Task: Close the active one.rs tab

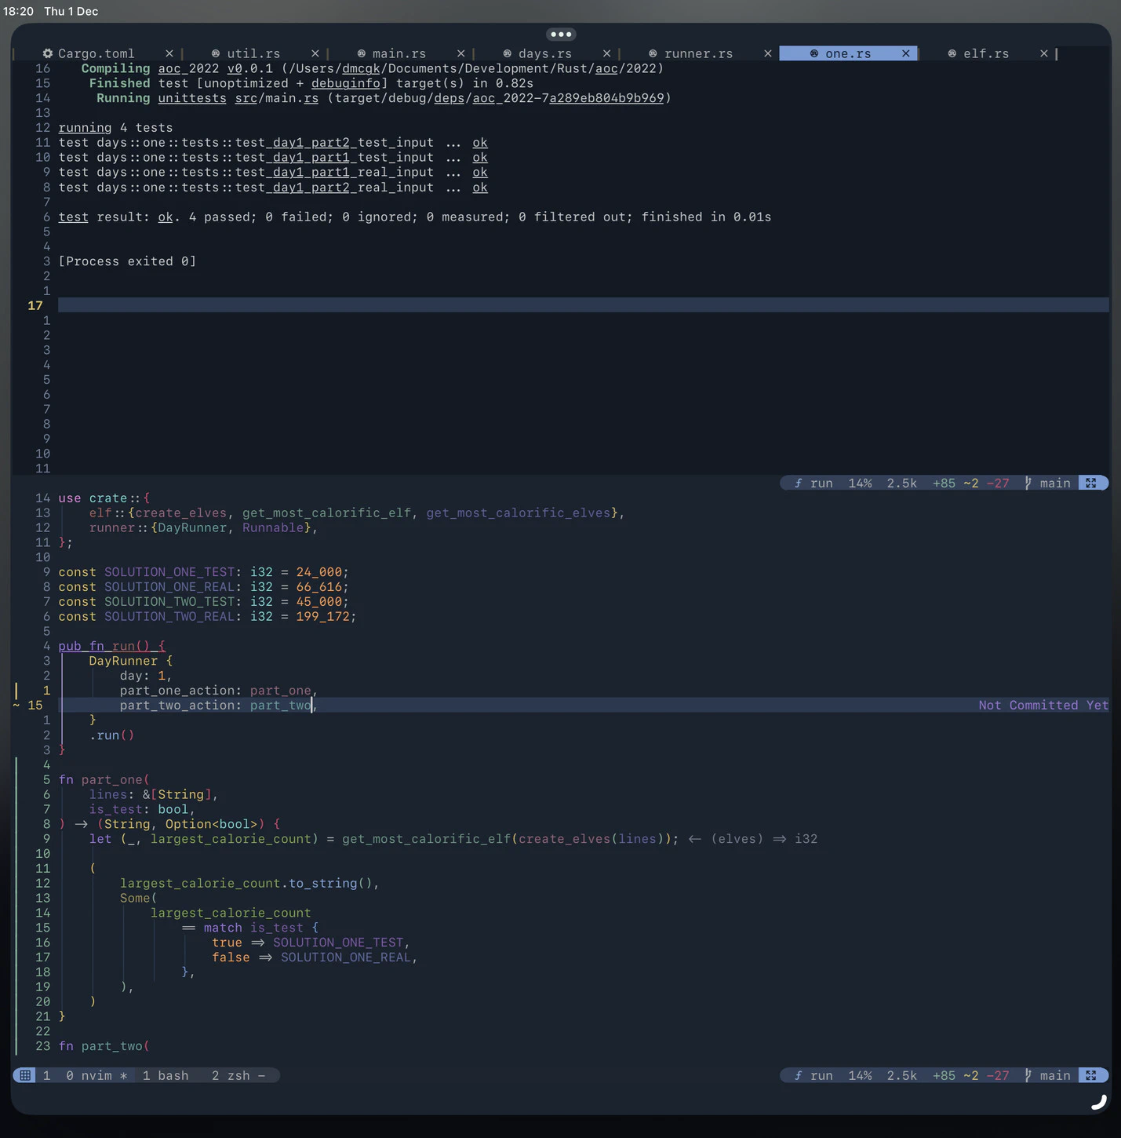Action: point(905,53)
